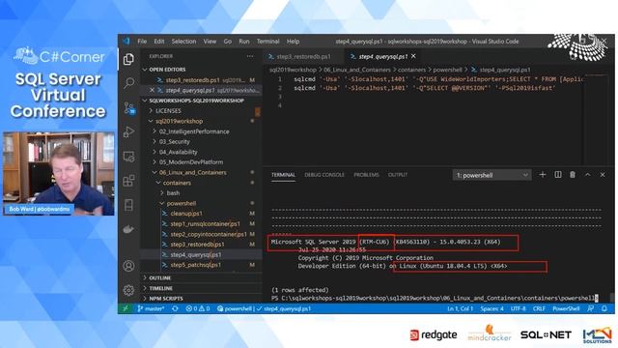Click 'Ln 1, Col 1' cursor position
The image size is (618, 348).
(460, 308)
